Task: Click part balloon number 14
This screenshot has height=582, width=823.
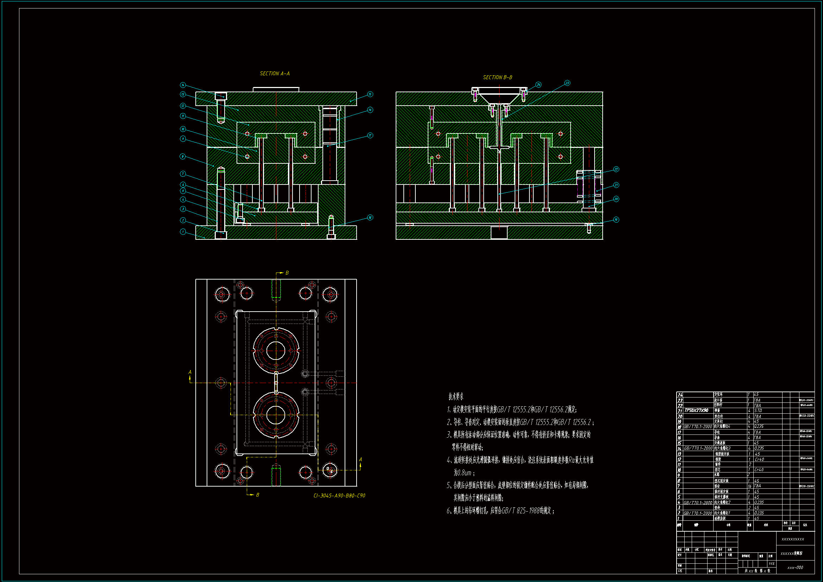Action: coord(183,85)
